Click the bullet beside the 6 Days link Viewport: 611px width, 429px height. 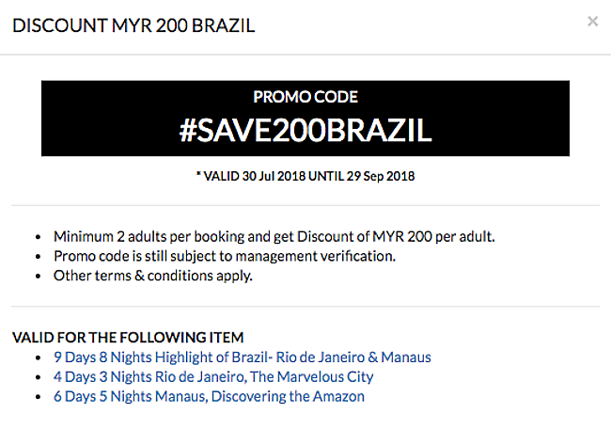pos(37,397)
